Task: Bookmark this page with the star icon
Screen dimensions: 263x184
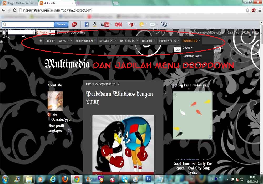Action: [x=247, y=10]
